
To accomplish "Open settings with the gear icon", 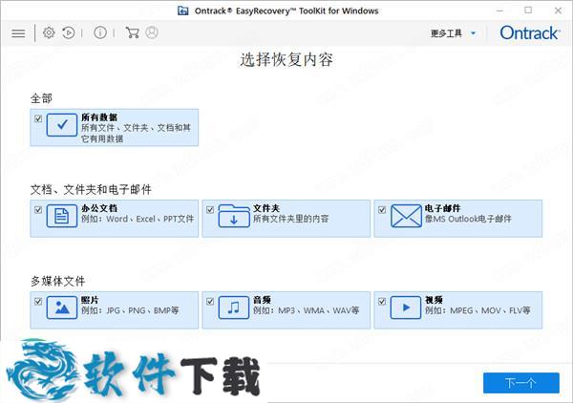I will pos(49,32).
